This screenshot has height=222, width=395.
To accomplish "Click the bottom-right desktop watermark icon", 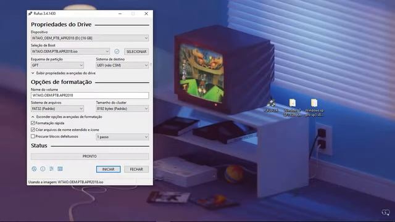I will point(385,212).
